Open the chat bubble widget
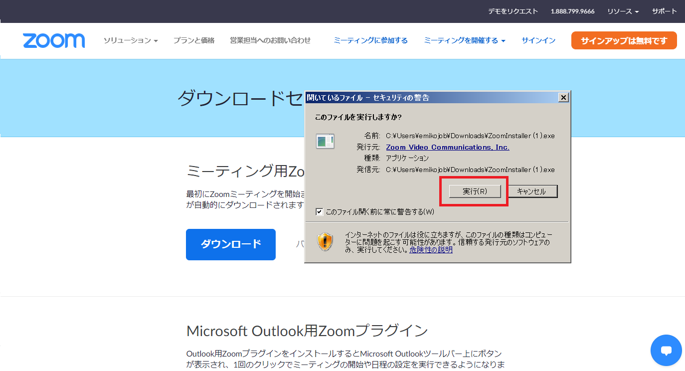 click(x=666, y=350)
